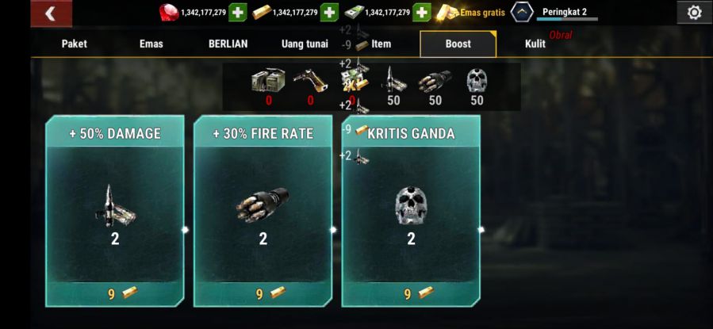Tap the red back arrow button
The width and height of the screenshot is (713, 329).
click(x=51, y=13)
